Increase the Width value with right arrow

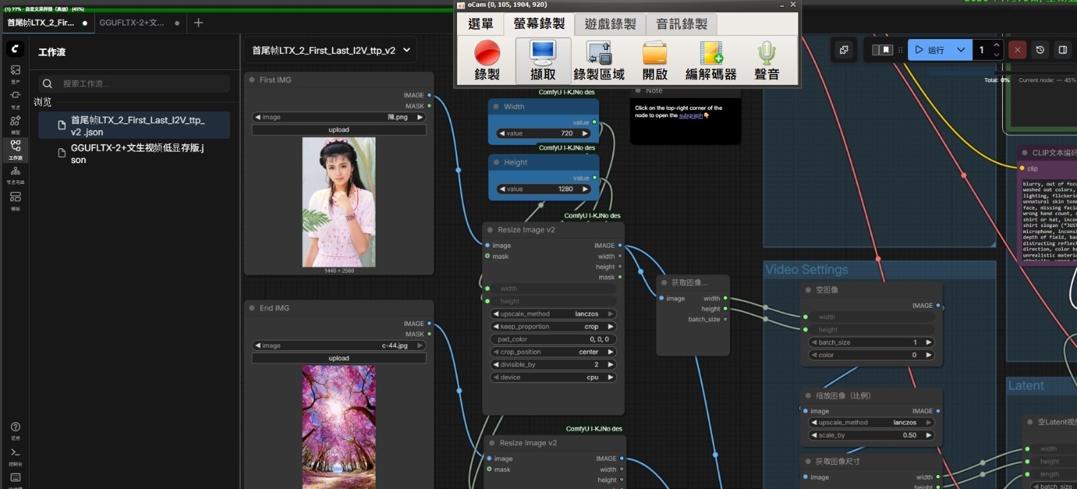click(x=585, y=133)
